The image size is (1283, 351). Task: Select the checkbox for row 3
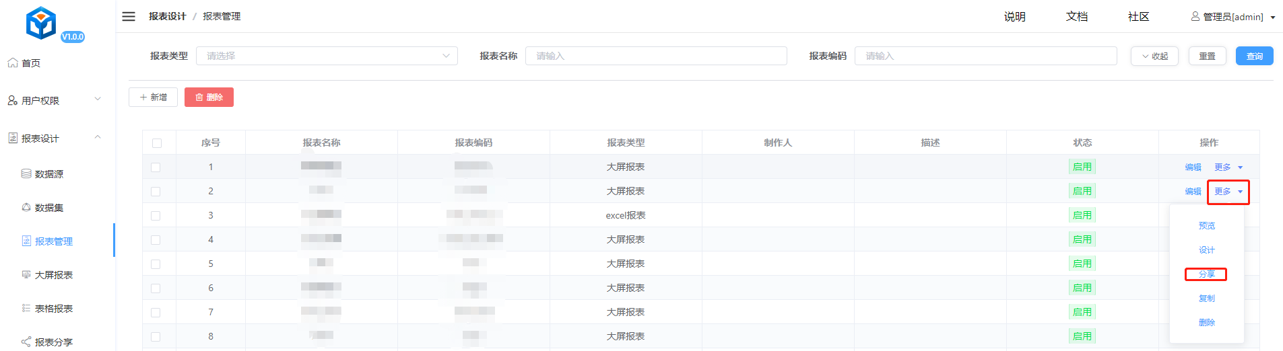[156, 216]
